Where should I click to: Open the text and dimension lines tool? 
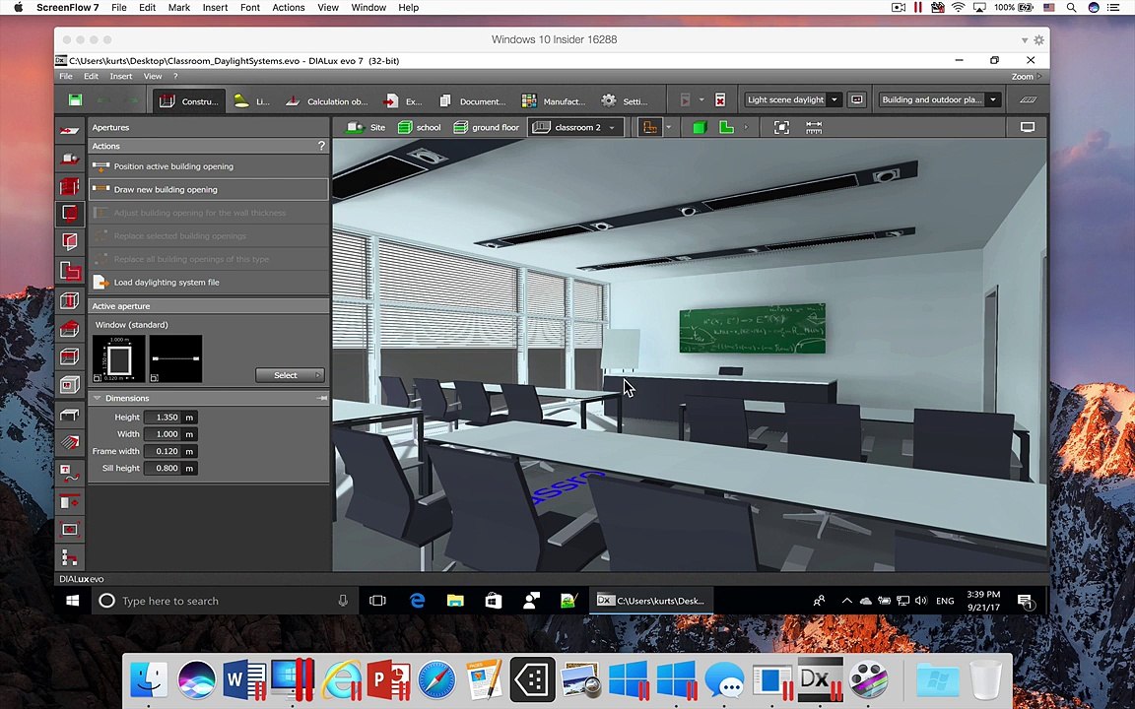(x=70, y=473)
